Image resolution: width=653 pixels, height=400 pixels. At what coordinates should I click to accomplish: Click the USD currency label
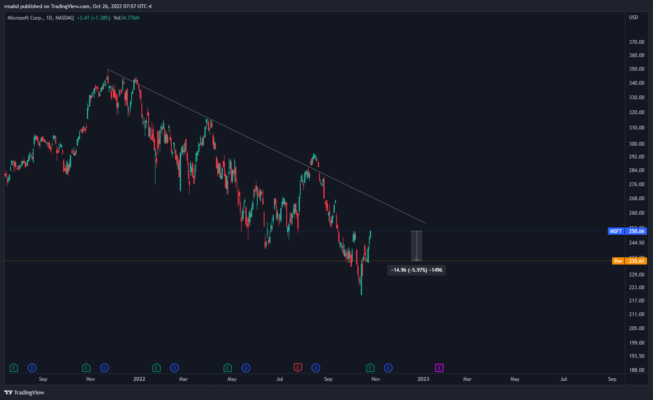pos(634,17)
